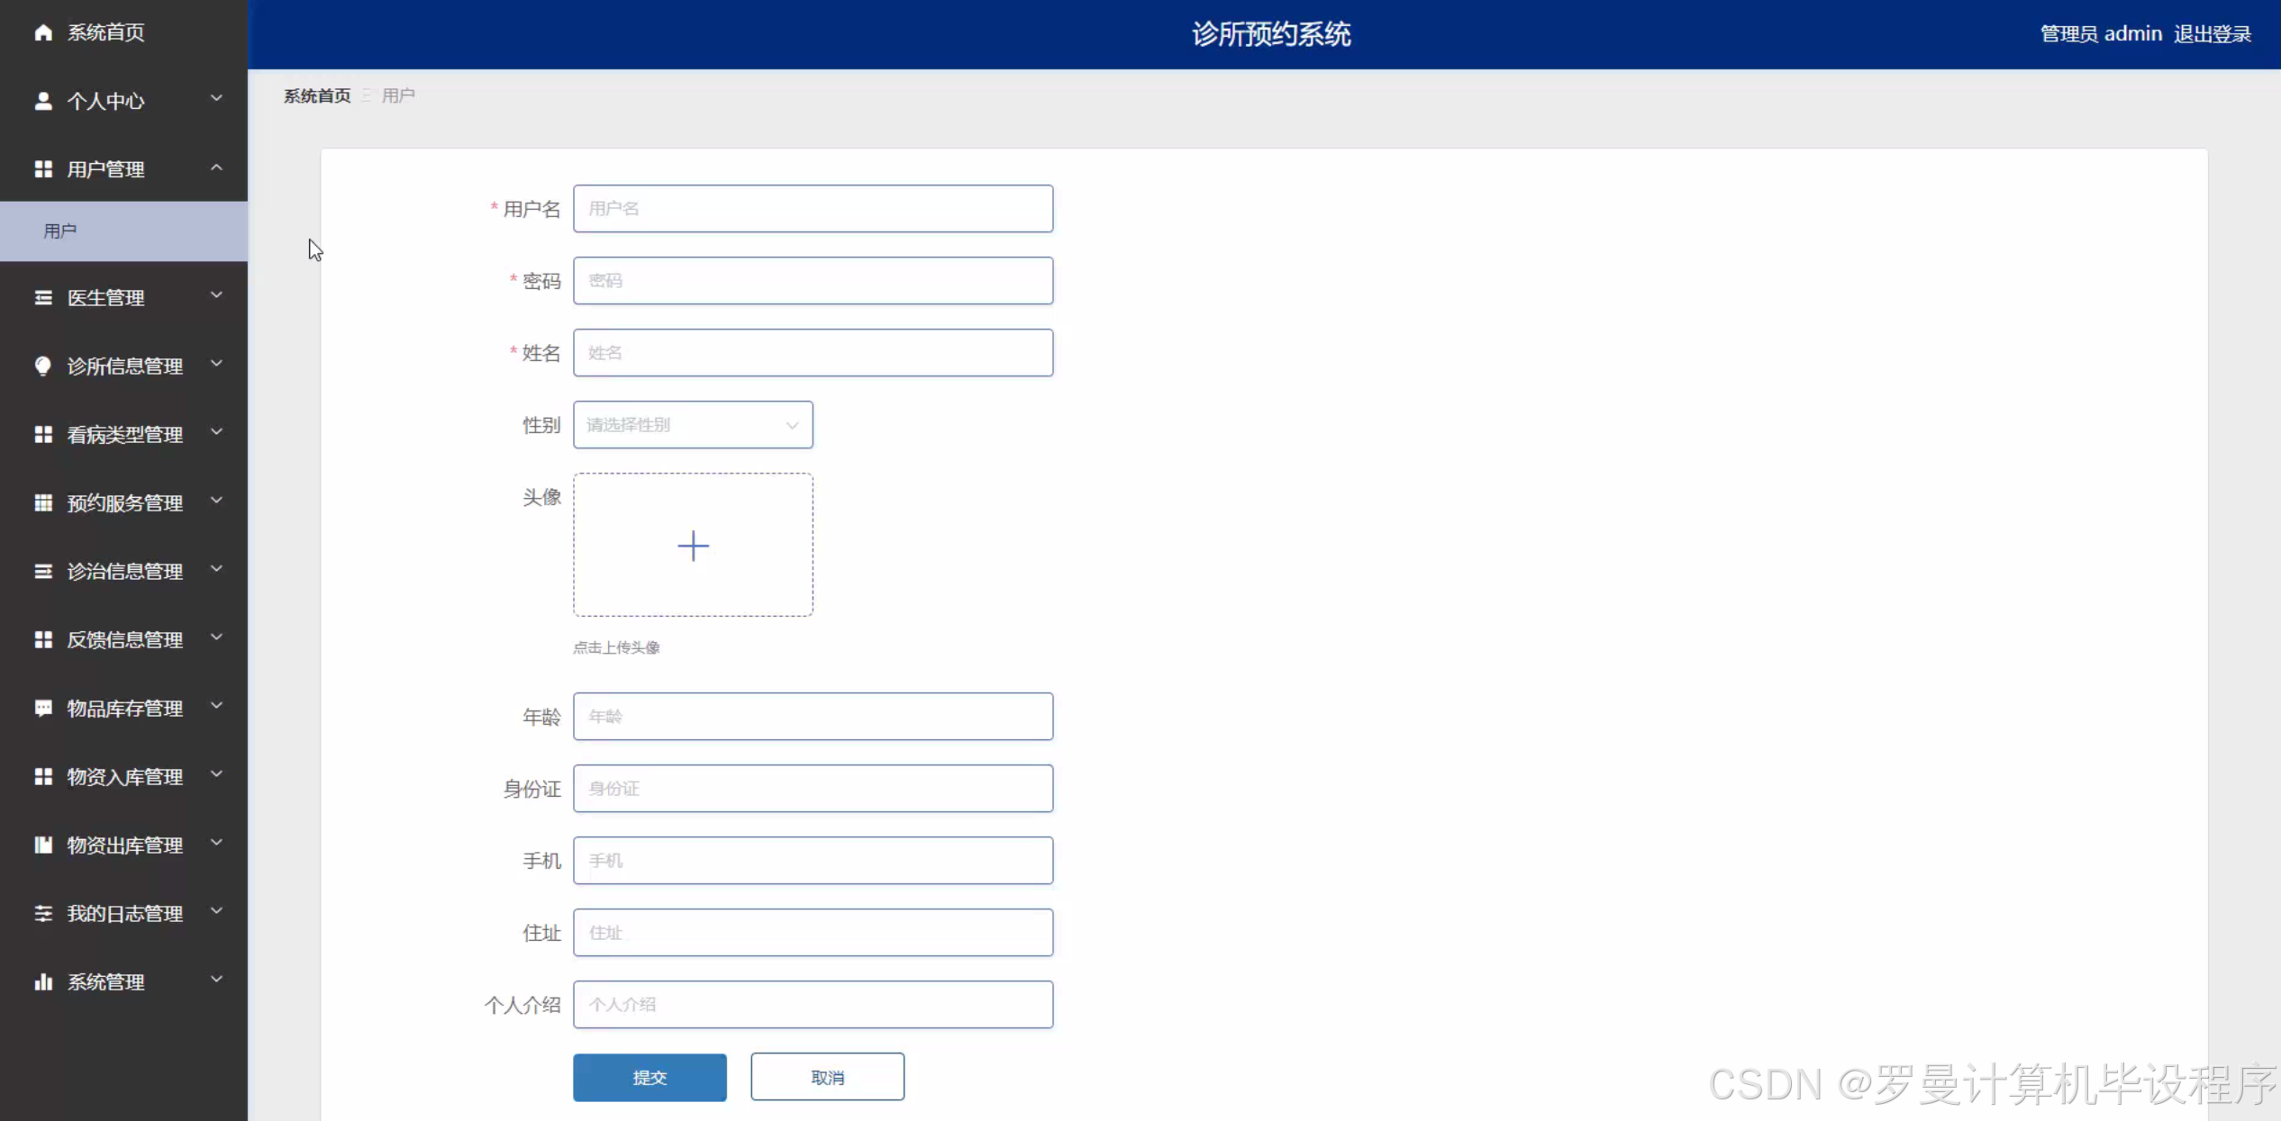Click the bar chart icon for 系统管理

[x=42, y=981]
